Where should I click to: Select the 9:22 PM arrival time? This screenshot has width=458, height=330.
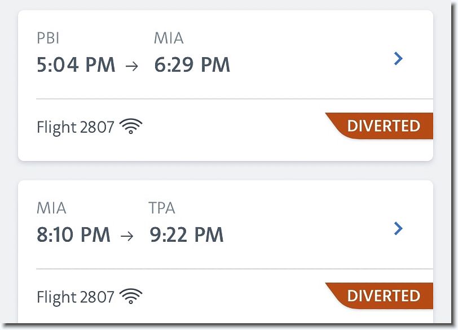[x=187, y=235]
